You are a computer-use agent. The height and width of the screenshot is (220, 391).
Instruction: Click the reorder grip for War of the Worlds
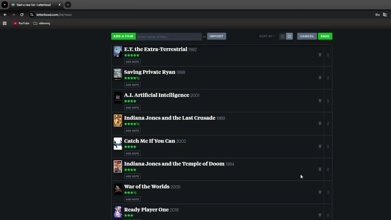tap(328, 193)
